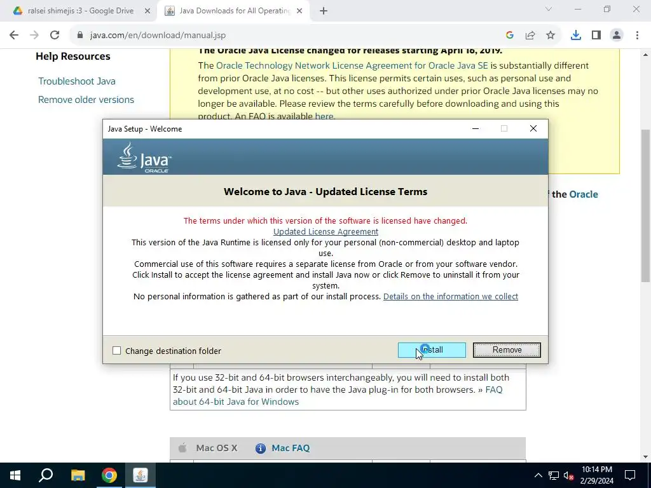
Task: Click the Remove button in Java Setup
Action: pos(507,350)
